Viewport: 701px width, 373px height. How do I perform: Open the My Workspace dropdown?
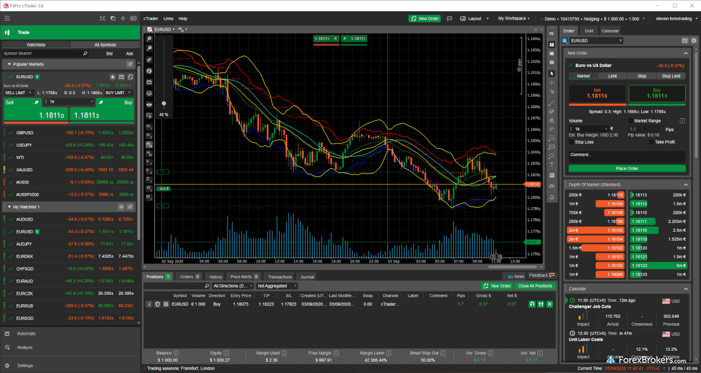(x=514, y=18)
